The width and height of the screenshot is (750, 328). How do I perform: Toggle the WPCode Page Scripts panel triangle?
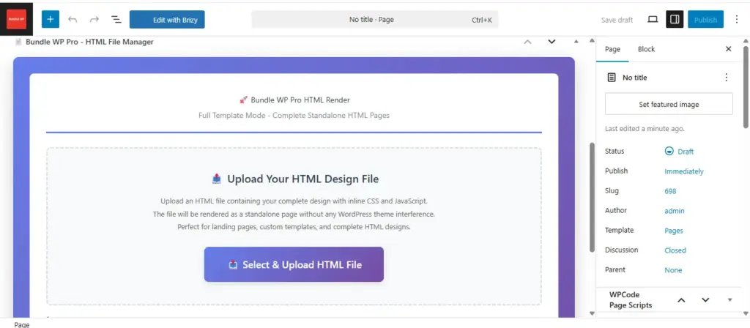[730, 300]
